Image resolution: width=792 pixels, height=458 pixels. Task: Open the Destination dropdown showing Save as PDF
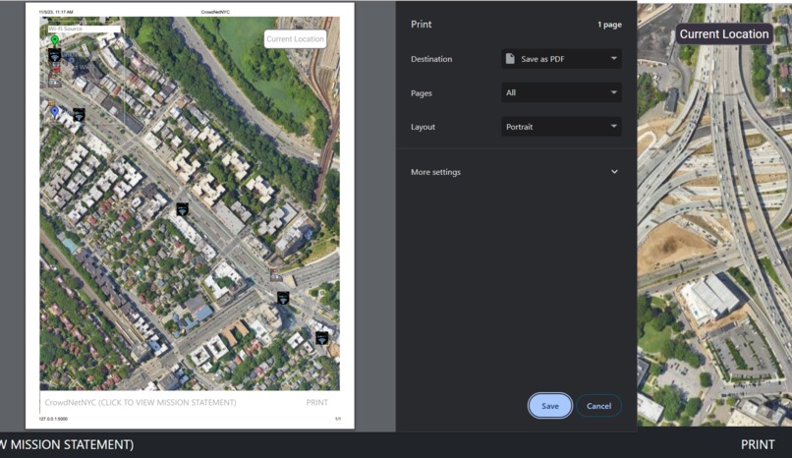[x=561, y=59]
